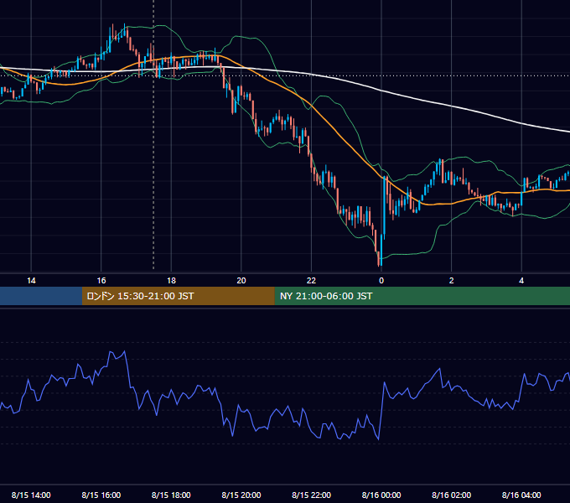Click the 20 hour label on chart axis

click(241, 281)
